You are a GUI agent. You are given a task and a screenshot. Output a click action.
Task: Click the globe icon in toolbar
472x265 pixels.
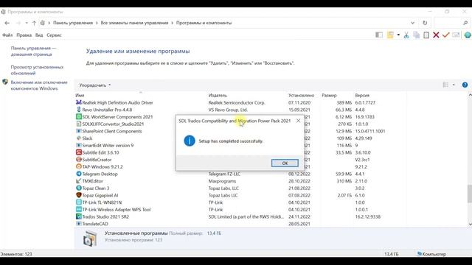[468, 35]
